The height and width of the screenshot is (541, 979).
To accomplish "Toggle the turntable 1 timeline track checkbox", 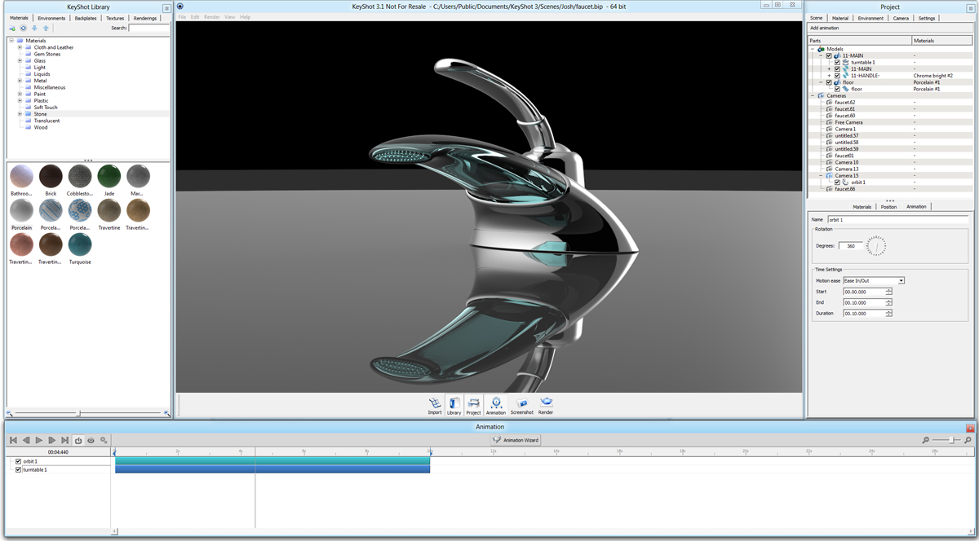I will [x=19, y=469].
